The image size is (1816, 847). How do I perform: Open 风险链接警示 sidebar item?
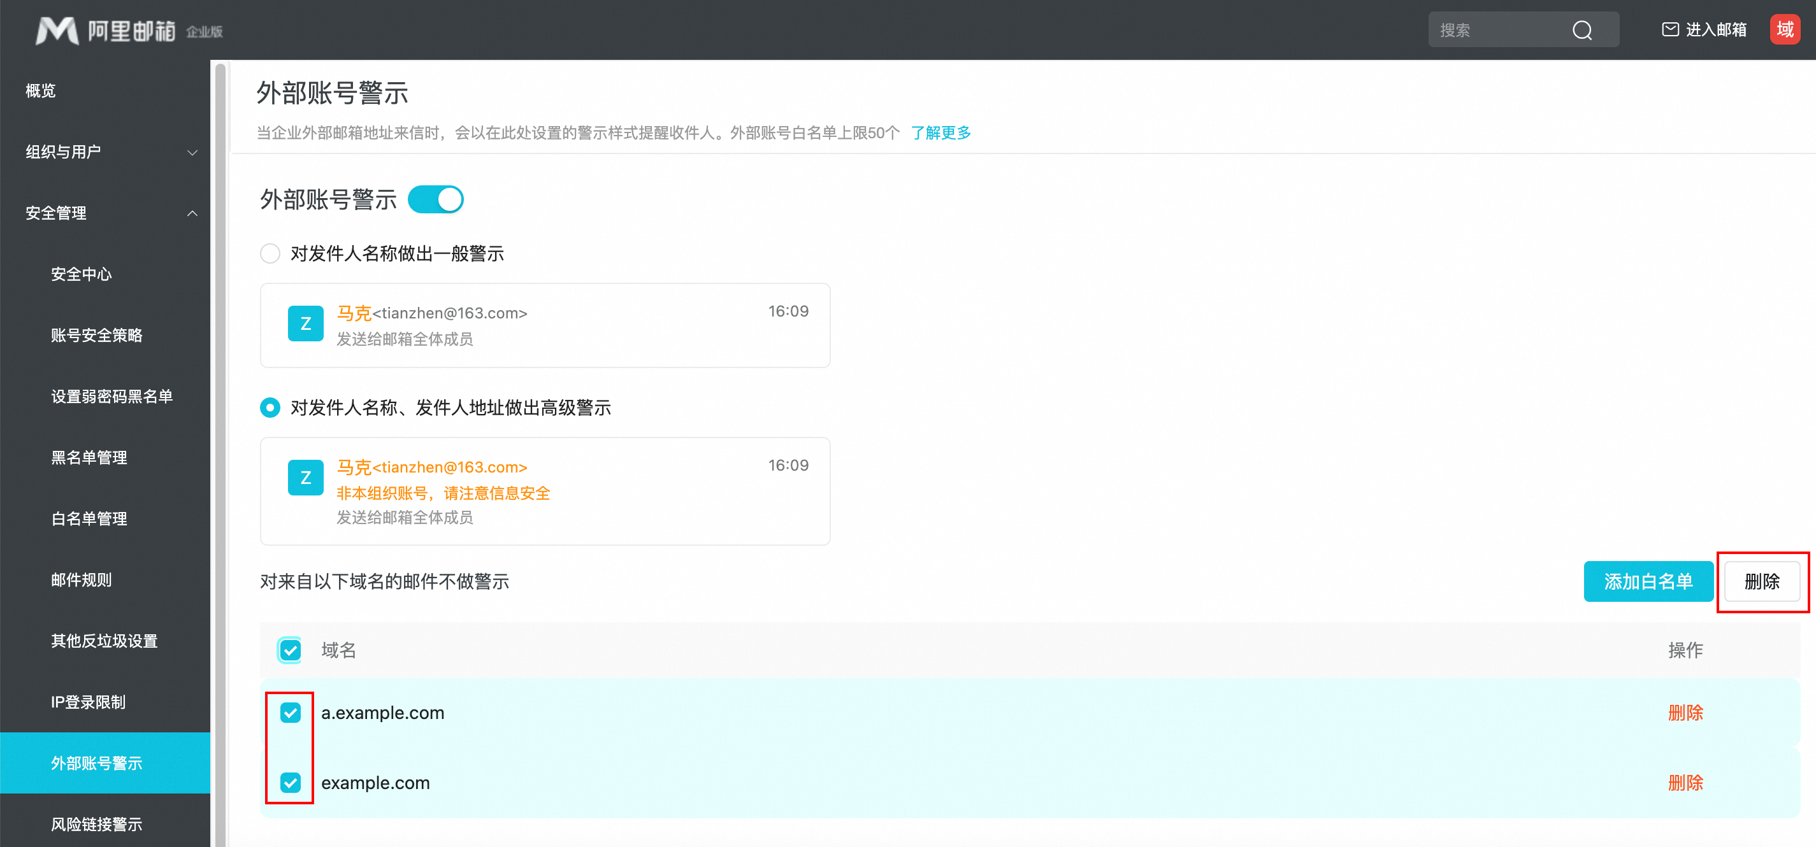[x=97, y=823]
